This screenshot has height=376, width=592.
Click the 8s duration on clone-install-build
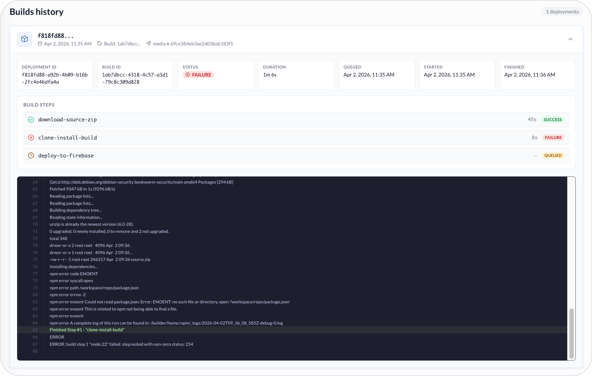(x=534, y=137)
